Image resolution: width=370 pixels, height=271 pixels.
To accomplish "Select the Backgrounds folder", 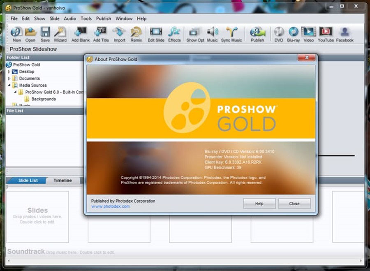I will 43,99.
